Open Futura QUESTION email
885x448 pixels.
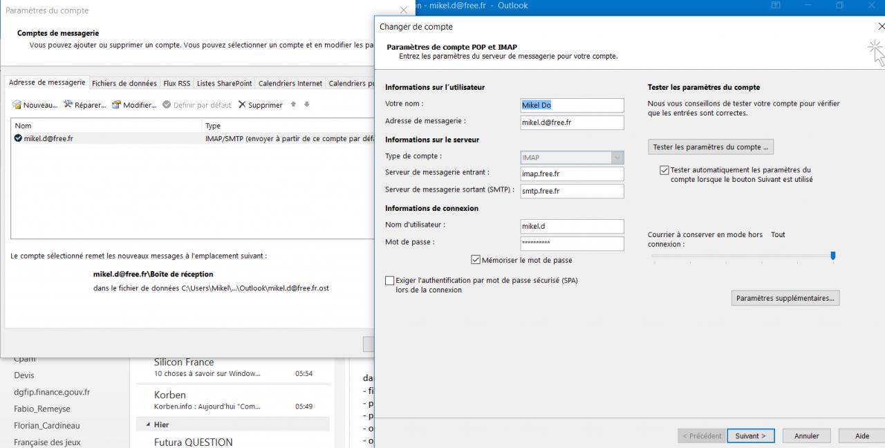[x=234, y=442]
